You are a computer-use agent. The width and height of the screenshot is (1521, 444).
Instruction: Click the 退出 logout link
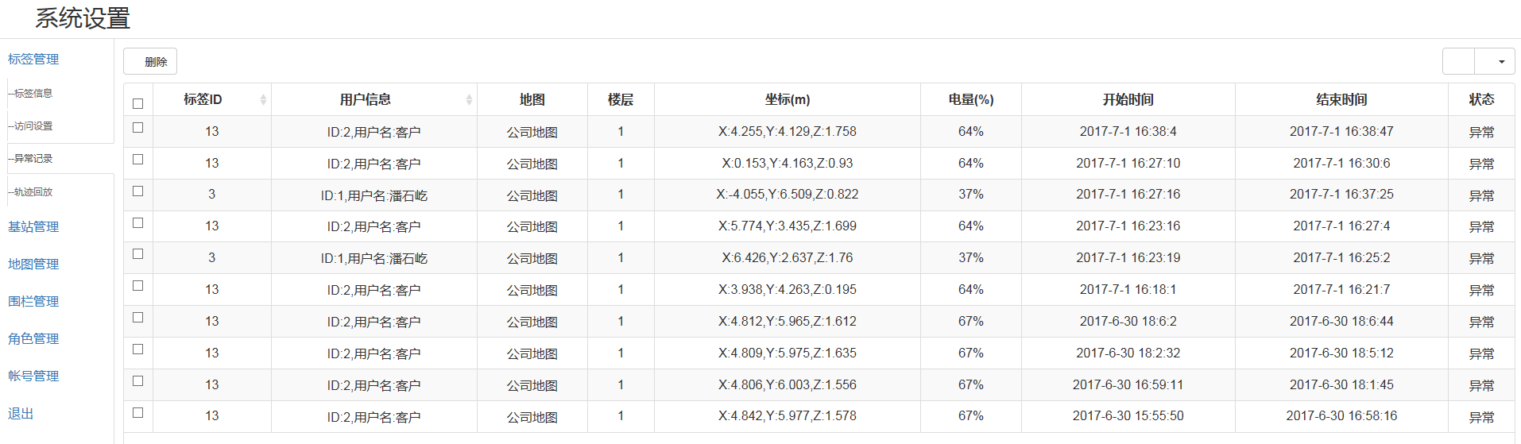tap(21, 414)
